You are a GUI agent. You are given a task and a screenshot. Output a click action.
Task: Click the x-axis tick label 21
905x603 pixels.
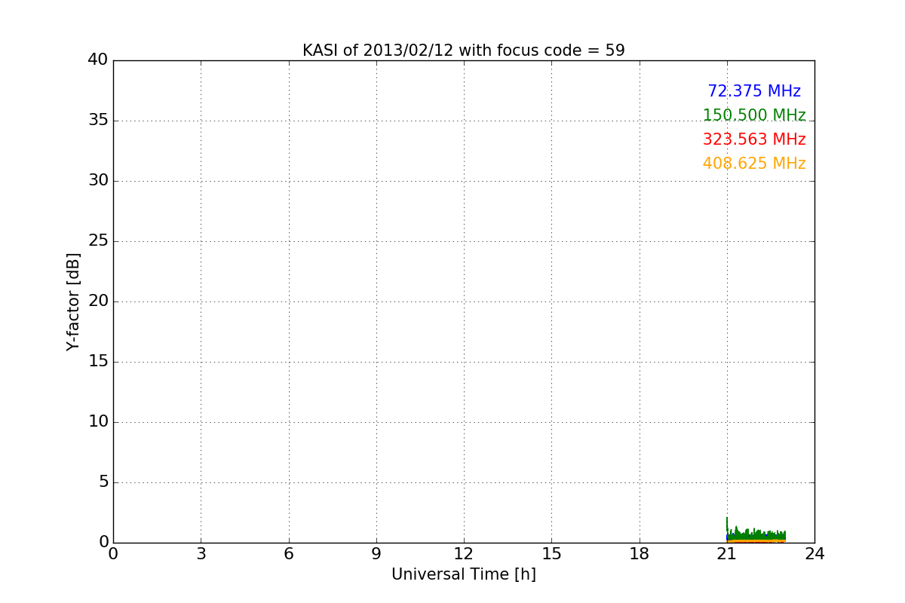pos(727,554)
